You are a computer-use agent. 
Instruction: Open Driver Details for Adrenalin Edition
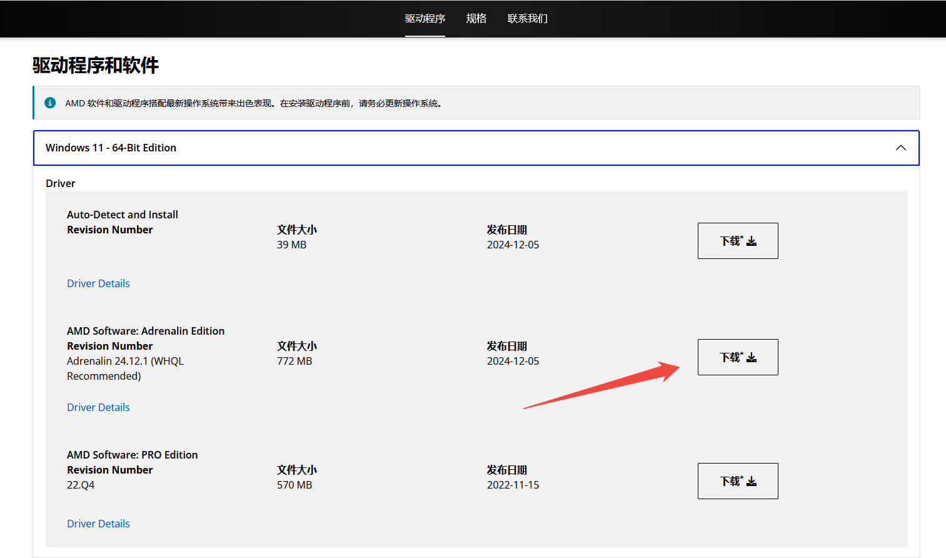[98, 407]
